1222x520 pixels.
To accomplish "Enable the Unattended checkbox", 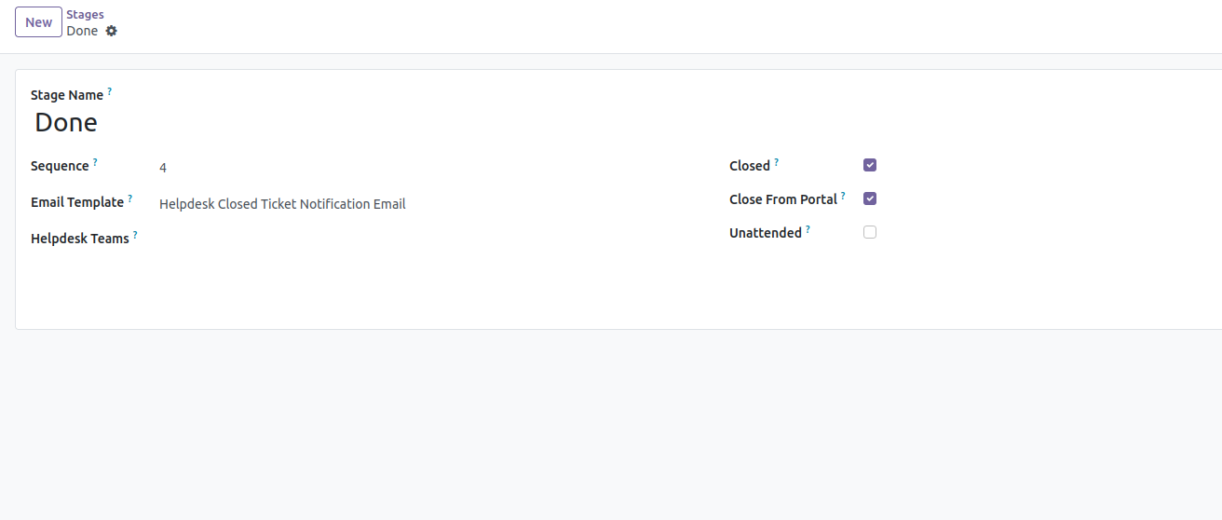I will 870,232.
